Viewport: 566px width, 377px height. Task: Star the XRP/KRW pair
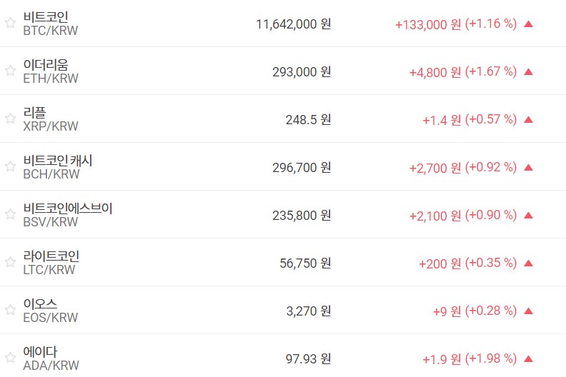coord(10,119)
